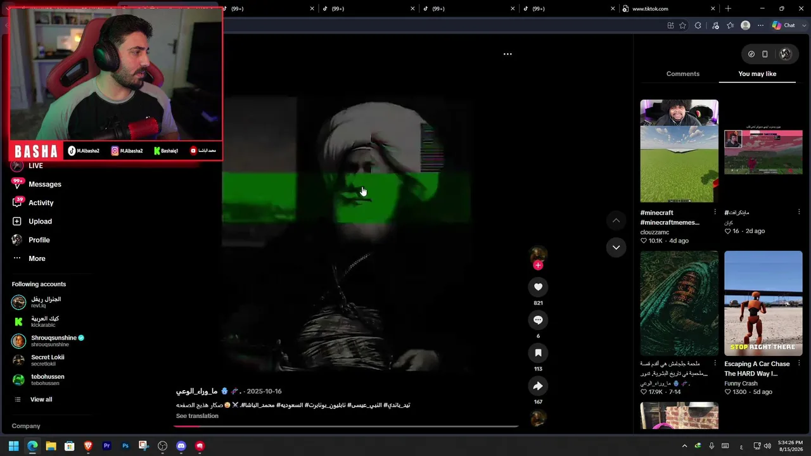This screenshot has width=811, height=456.
Task: Open options for the Escaping A Car Chase card
Action: click(799, 364)
